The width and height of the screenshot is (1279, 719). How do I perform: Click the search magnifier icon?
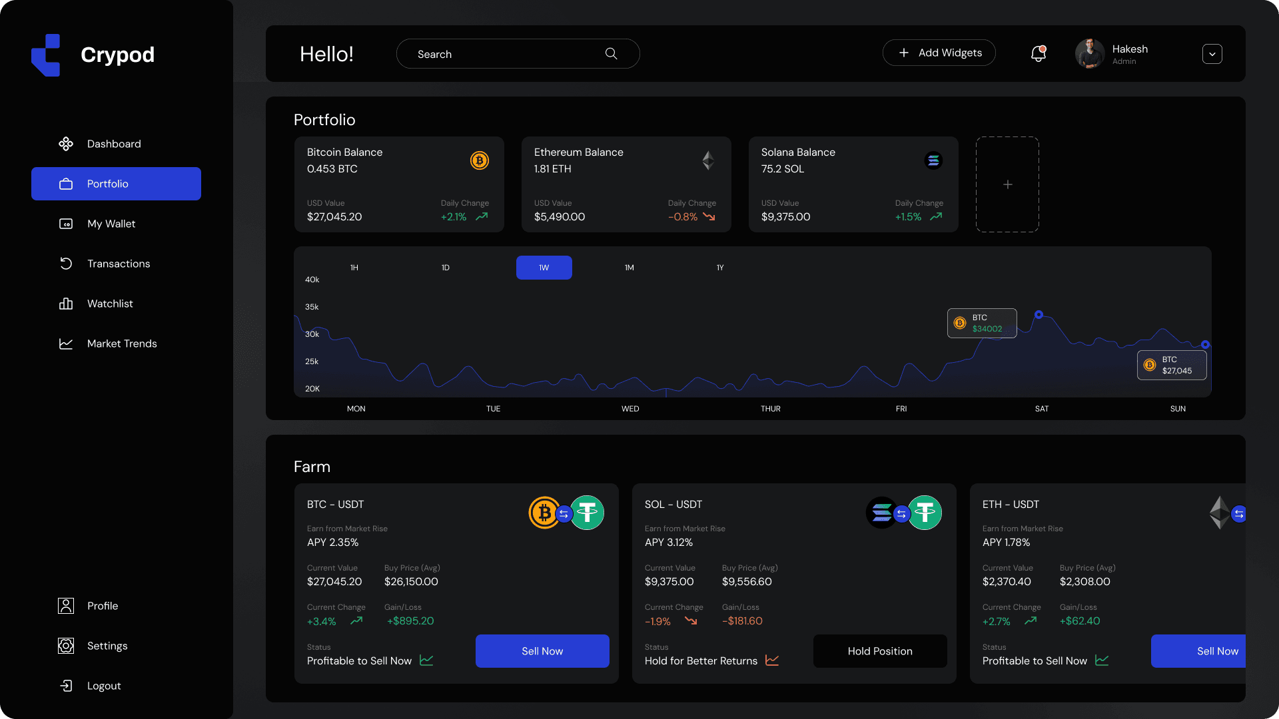(x=611, y=54)
